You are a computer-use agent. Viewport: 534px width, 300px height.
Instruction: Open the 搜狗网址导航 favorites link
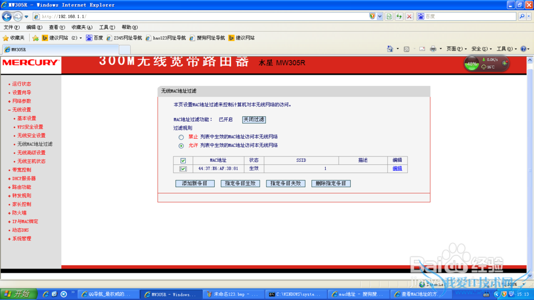(207, 38)
